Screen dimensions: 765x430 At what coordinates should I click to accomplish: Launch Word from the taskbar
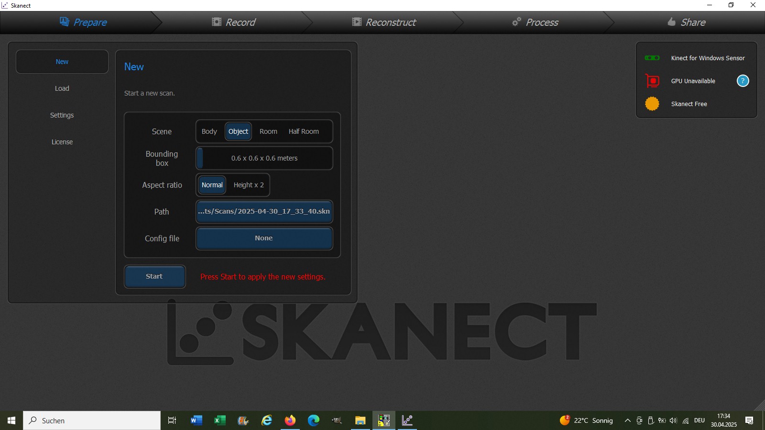click(196, 420)
